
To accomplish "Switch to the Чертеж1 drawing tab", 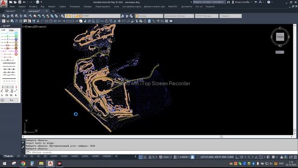I will pos(10,11).
